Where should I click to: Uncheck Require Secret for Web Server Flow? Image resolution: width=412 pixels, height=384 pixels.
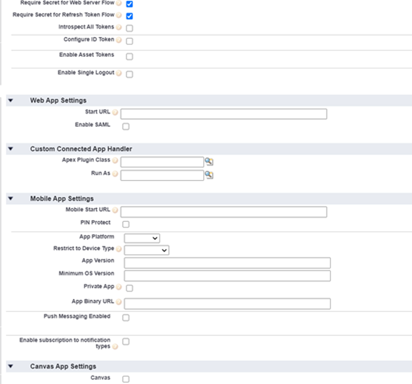click(x=130, y=4)
